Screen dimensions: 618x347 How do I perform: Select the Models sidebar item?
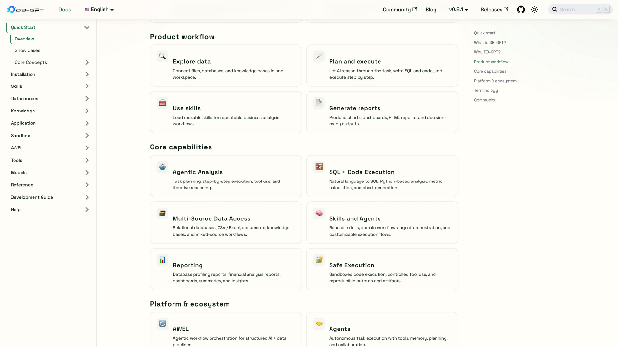click(19, 173)
